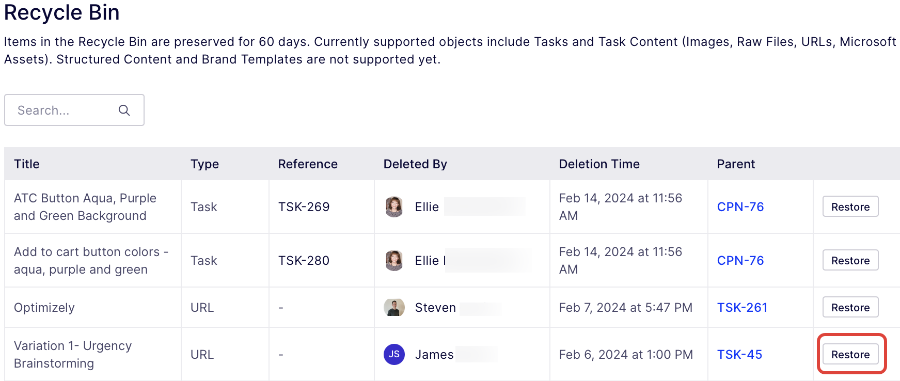Viewport: 900px width, 381px height.
Task: Restore the Add to cart button colors task
Action: click(850, 260)
